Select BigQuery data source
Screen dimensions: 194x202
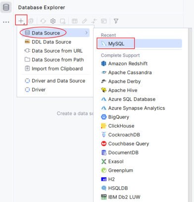coord(140,117)
